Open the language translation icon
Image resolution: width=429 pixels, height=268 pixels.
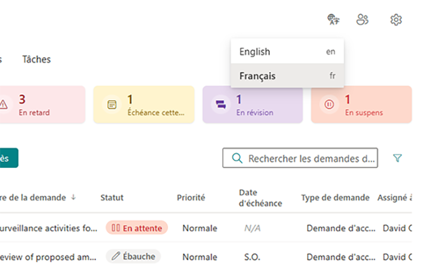click(333, 19)
